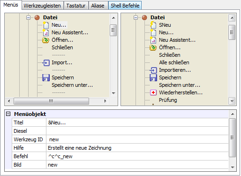Collapse the Datei node in left tree
241x176 pixels.
tap(28, 17)
